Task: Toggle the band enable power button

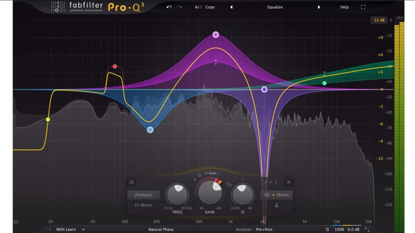Action: pos(131,182)
